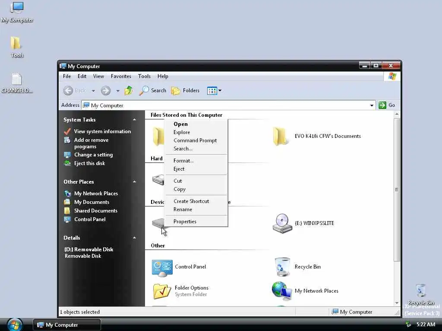Choose Rename in the context menu
442x331 pixels.
pos(196,209)
